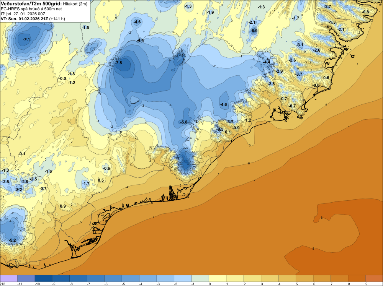Select the -3.5 temperature label
This screenshot has width=383, height=286.
click(220, 129)
